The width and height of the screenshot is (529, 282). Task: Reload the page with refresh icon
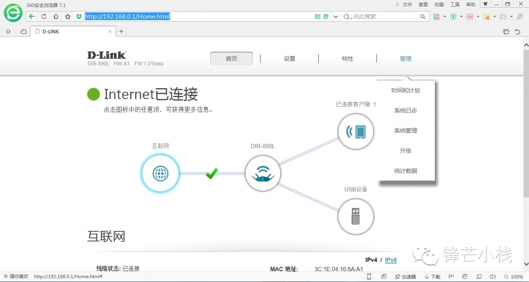coord(44,16)
